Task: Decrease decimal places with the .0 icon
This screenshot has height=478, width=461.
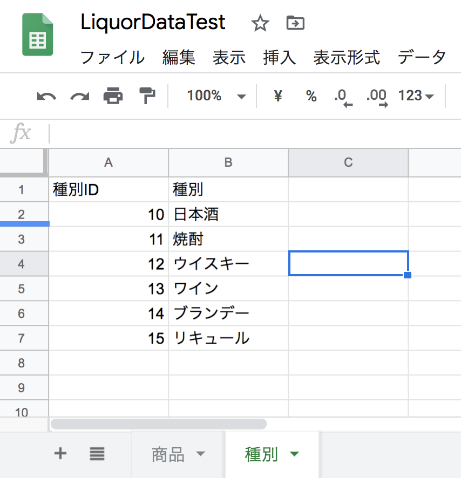Action: tap(342, 95)
